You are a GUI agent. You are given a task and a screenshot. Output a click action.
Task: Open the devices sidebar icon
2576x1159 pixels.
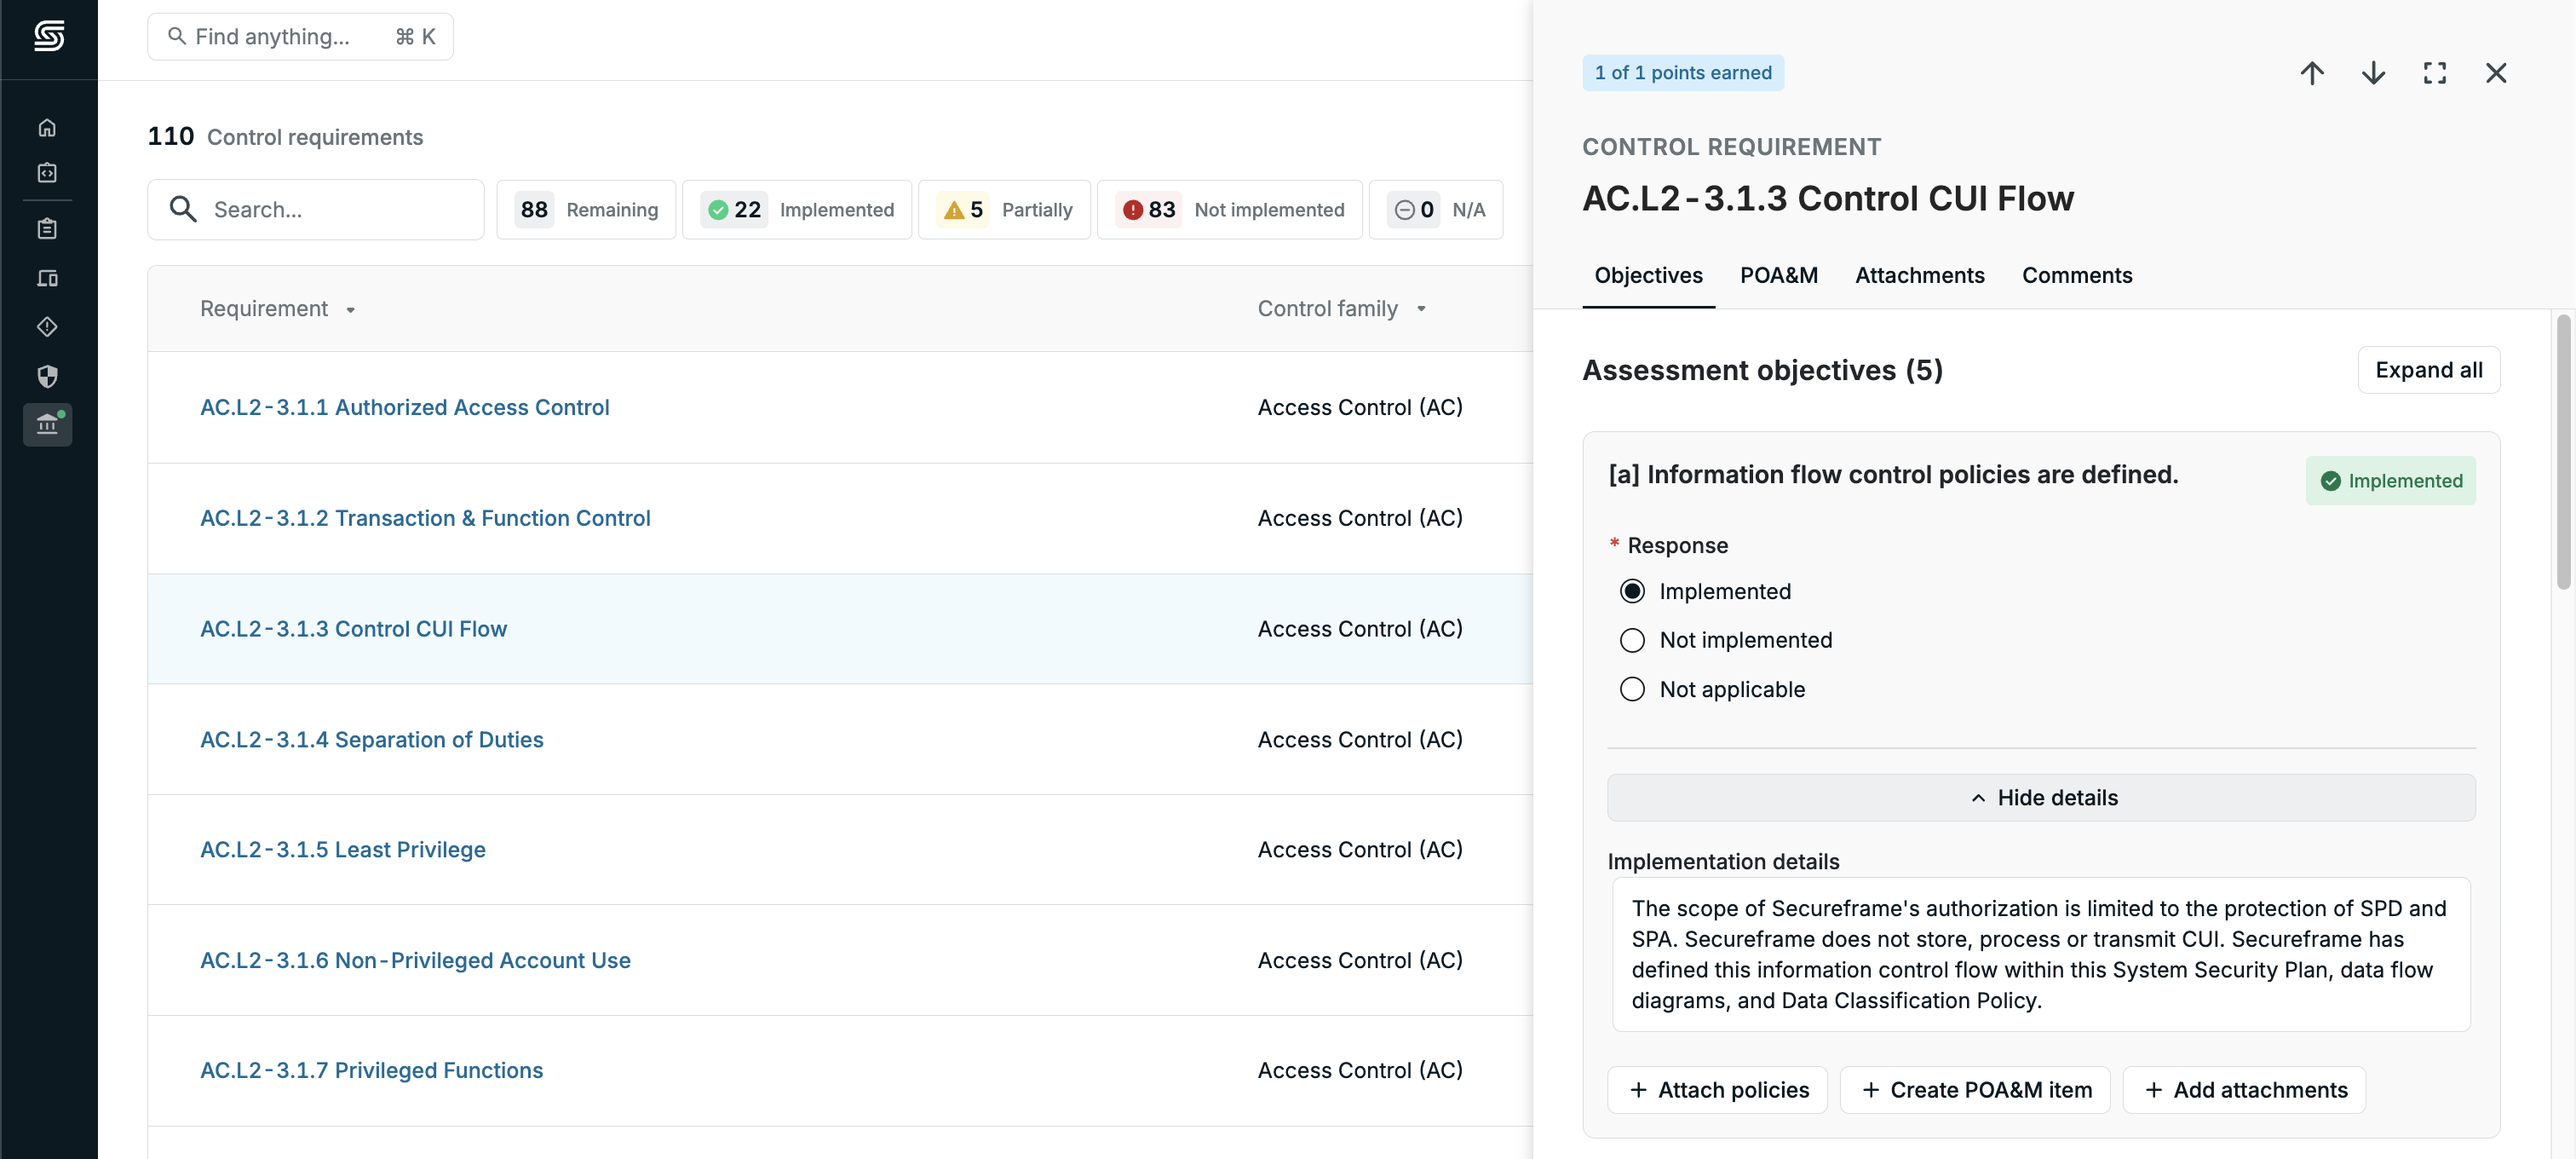pyautogui.click(x=47, y=278)
